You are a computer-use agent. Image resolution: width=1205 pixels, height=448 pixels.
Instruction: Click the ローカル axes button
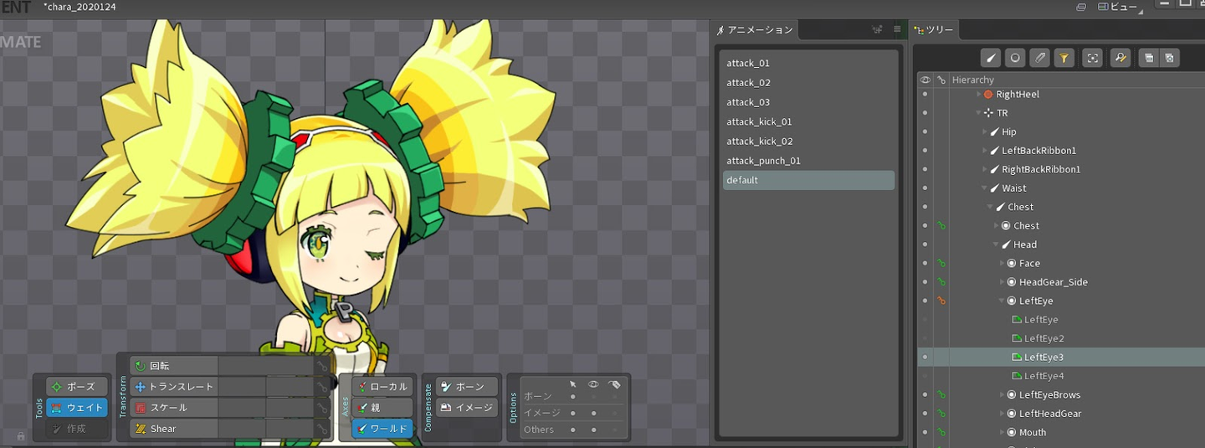(382, 387)
